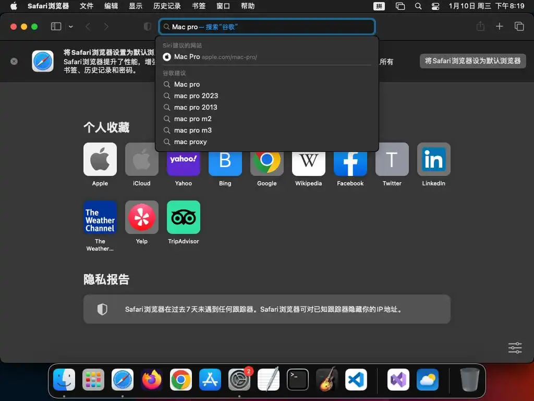Screen dimensions: 534x401
Task: Click the Stage Manager menu bar icon
Action: [x=400, y=6]
